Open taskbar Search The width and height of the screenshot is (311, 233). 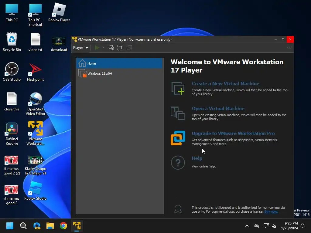[x=23, y=226]
